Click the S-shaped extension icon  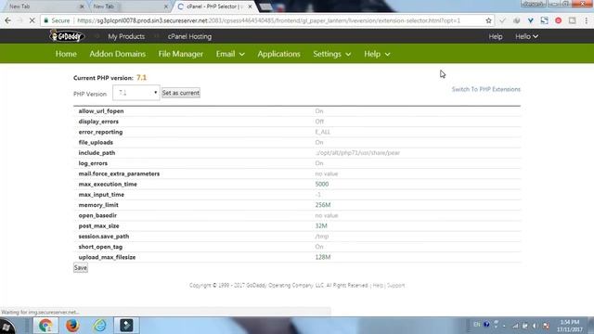click(545, 20)
